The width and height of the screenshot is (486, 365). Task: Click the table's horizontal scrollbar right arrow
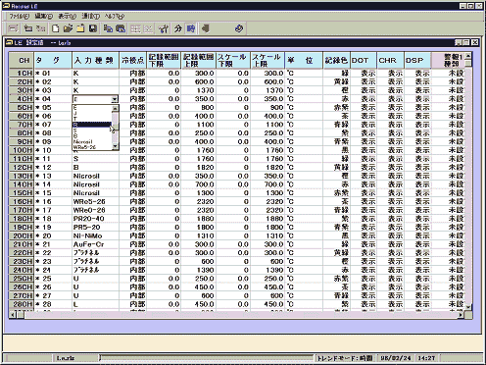461,315
